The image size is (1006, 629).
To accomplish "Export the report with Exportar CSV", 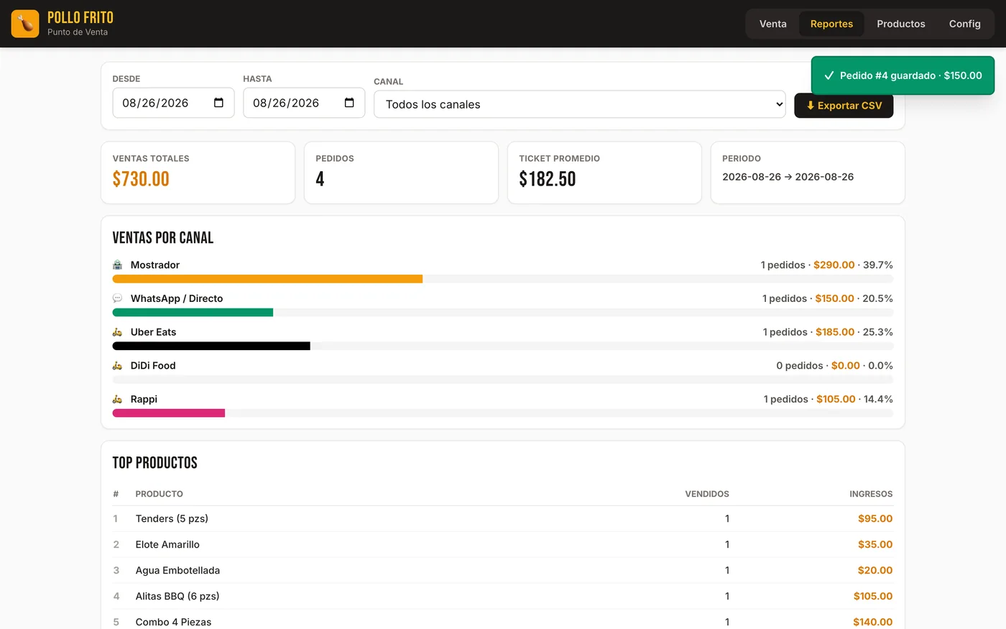I will coord(844,106).
